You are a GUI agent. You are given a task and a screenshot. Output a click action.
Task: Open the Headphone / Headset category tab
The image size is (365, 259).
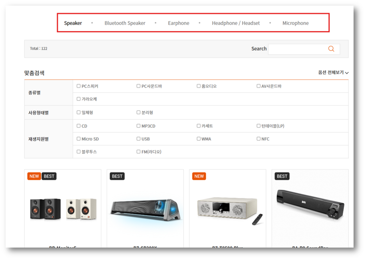click(x=236, y=23)
